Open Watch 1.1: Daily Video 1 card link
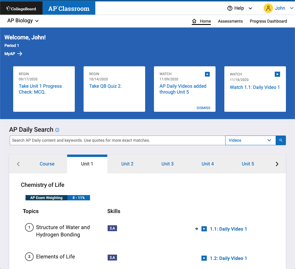The height and width of the screenshot is (269, 295). click(255, 87)
